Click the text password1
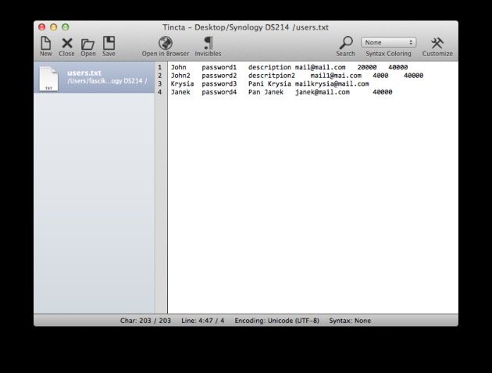Viewport: 492px width, 373px height. pos(219,67)
